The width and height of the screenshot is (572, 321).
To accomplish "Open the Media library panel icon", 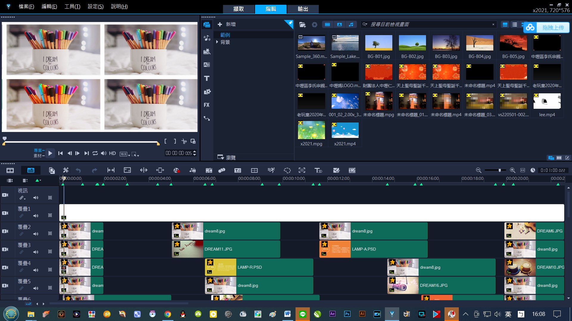I will [x=207, y=25].
